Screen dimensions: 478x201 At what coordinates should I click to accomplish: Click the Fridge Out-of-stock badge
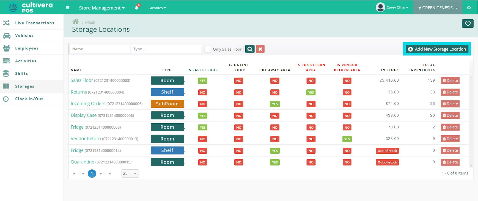pyautogui.click(x=387, y=151)
